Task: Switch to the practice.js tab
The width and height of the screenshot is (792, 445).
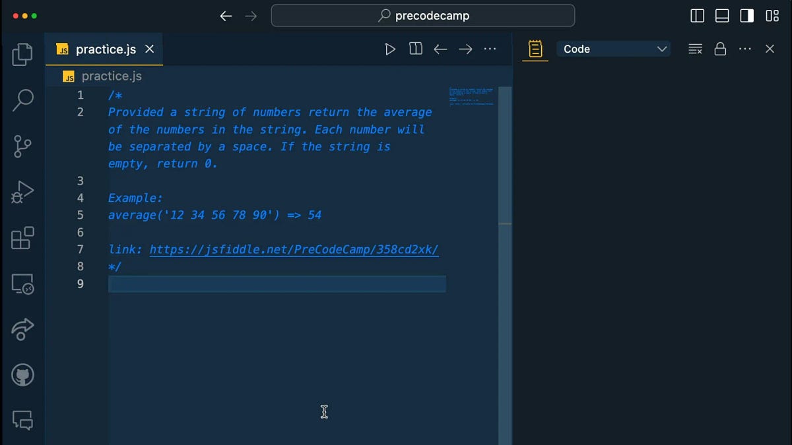Action: 106,49
